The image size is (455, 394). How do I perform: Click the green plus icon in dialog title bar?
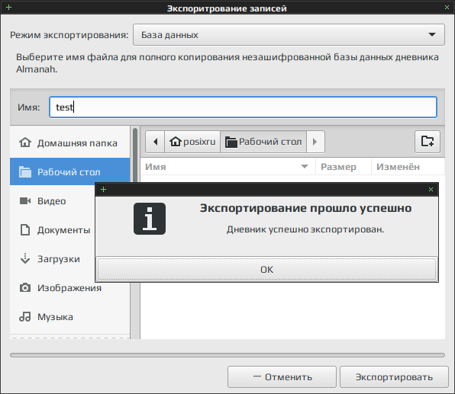103,190
